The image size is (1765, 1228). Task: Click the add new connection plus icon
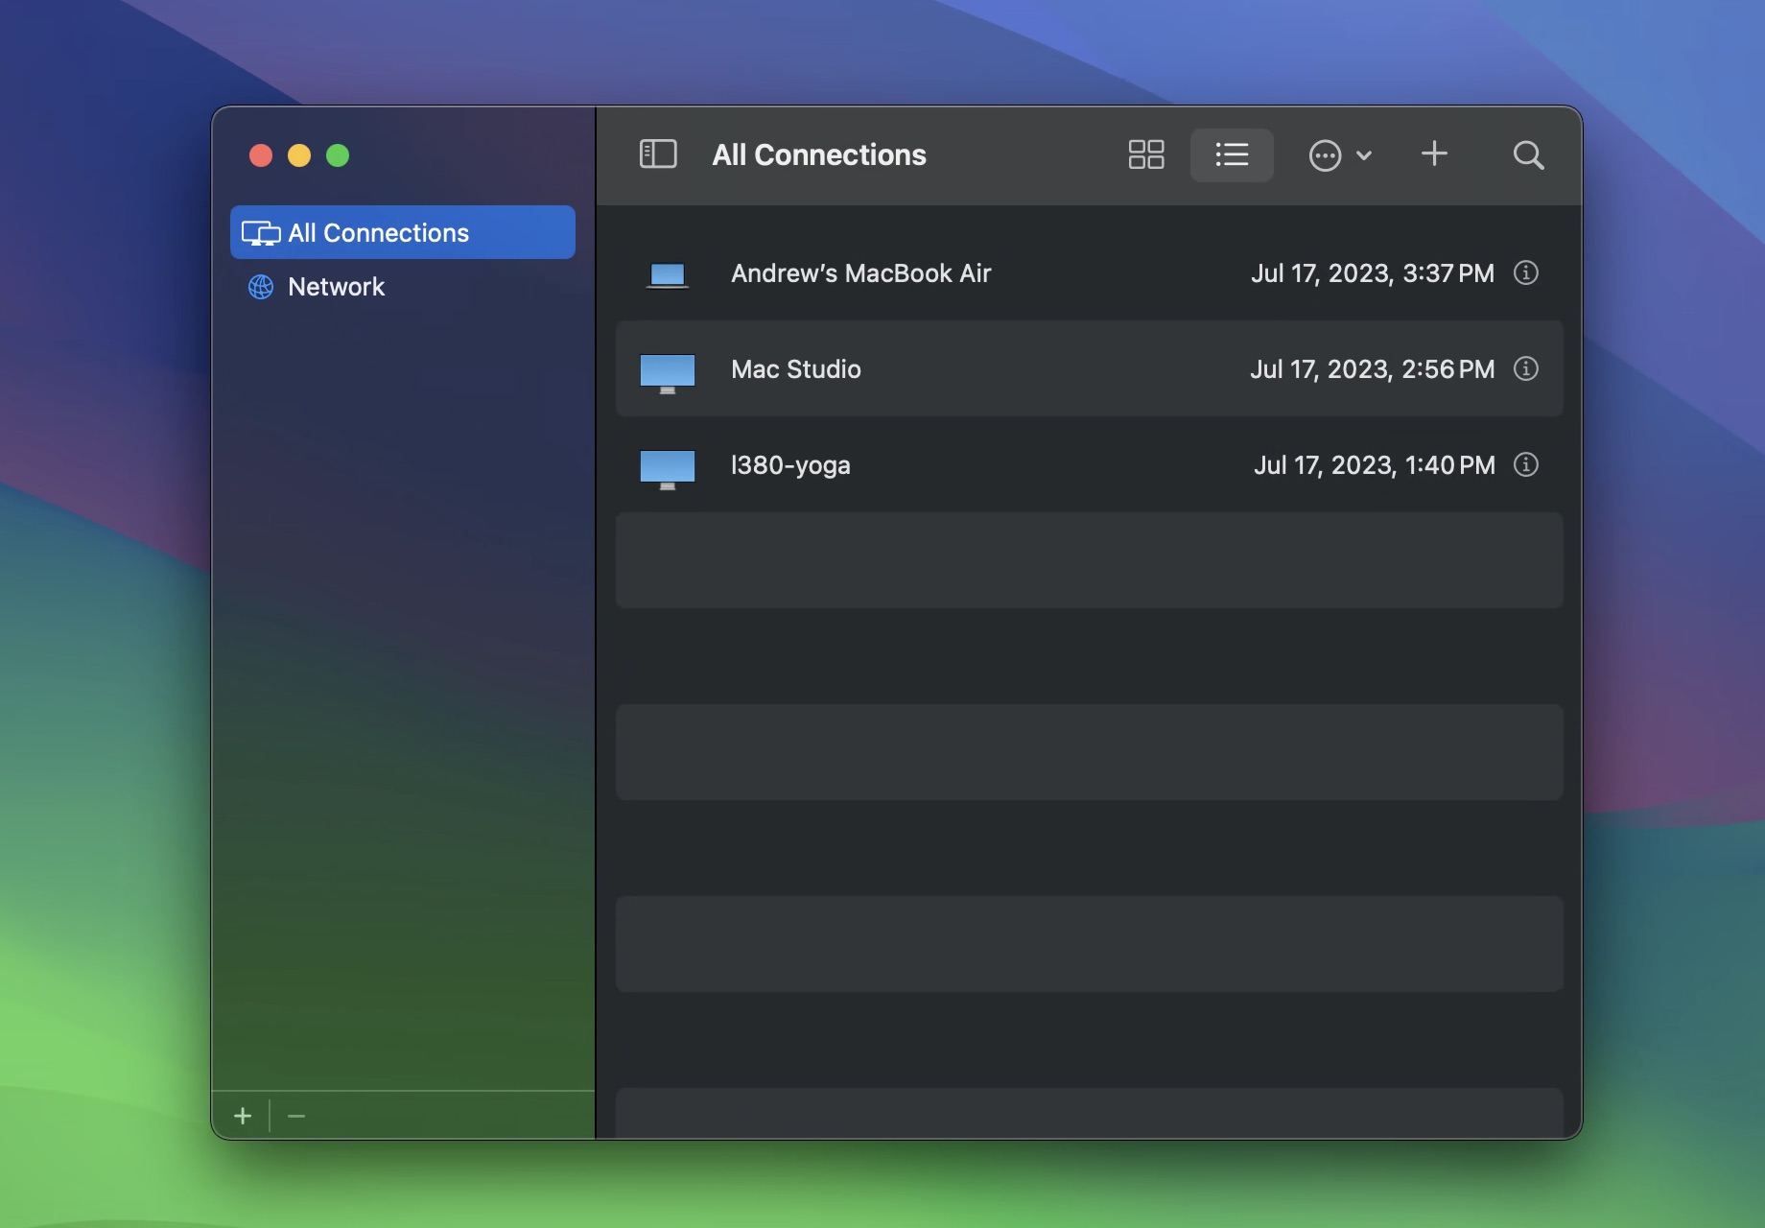tap(1434, 153)
